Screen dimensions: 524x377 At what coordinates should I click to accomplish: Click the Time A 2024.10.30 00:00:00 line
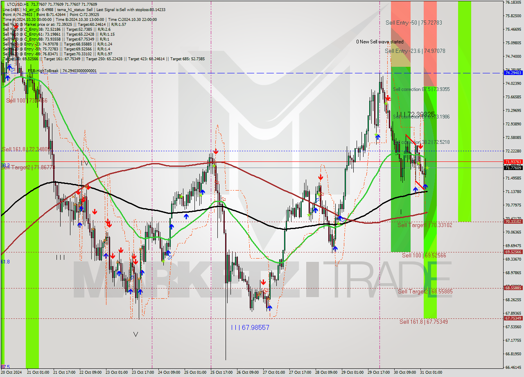click(x=80, y=19)
